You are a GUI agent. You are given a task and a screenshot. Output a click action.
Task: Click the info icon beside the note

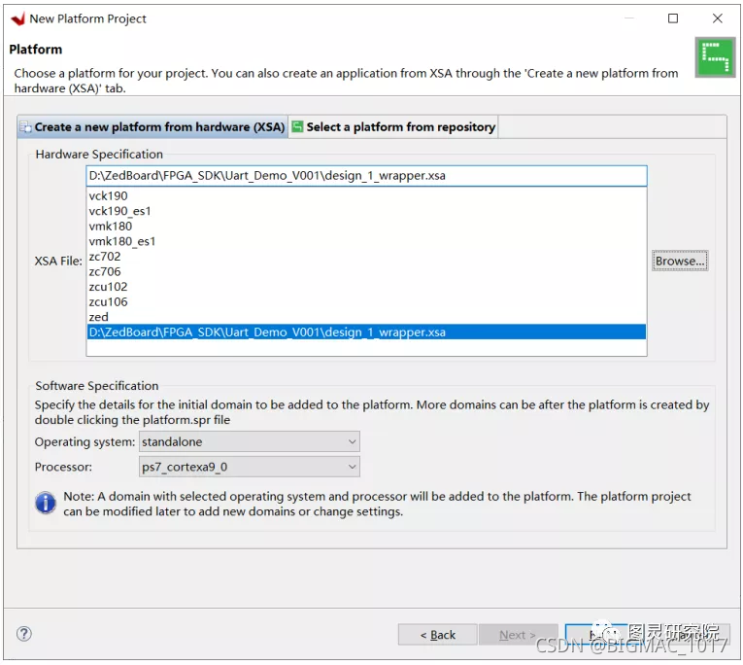pyautogui.click(x=46, y=503)
